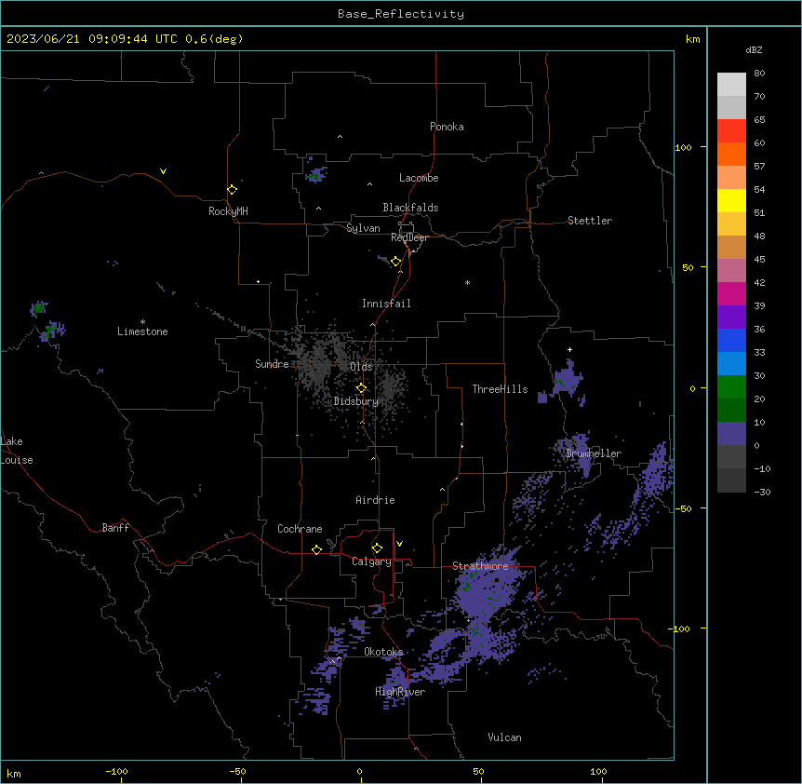The image size is (802, 784).
Task: Click the yellow V marker northwest of RockyMH
Action: point(163,171)
